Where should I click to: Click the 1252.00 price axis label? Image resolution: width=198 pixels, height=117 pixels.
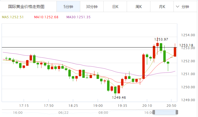coord(188,61)
